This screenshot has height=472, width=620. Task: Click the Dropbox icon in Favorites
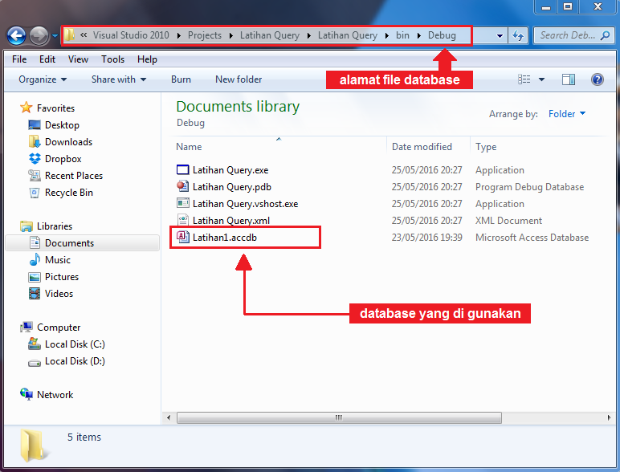click(x=35, y=158)
